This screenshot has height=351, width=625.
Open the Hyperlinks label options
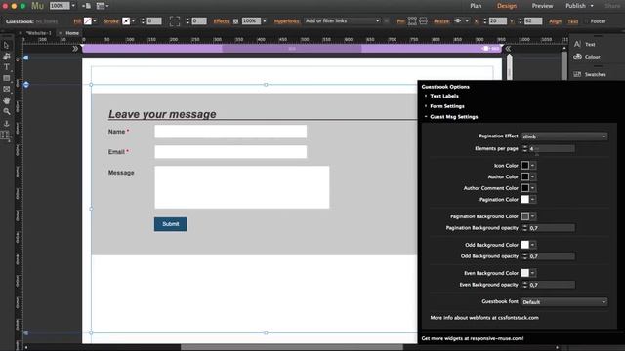point(286,21)
